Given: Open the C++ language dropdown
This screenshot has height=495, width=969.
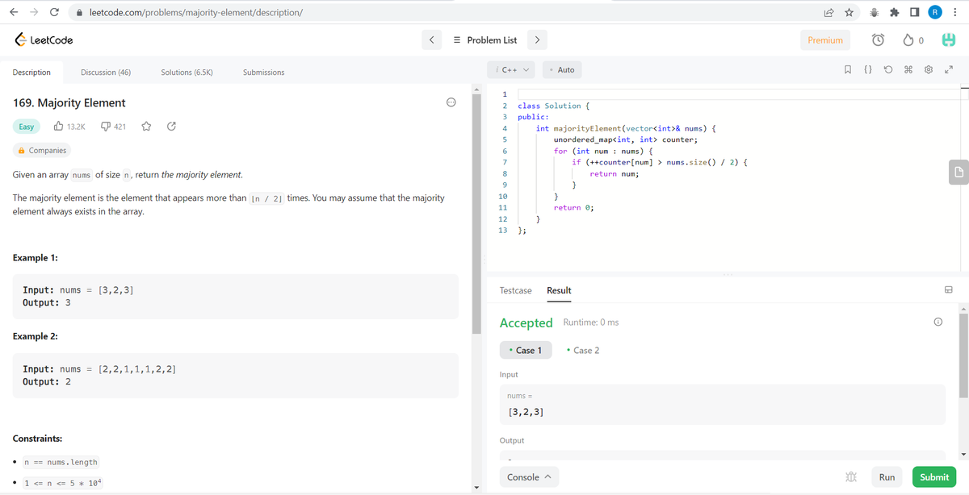Looking at the screenshot, I should tap(512, 70).
